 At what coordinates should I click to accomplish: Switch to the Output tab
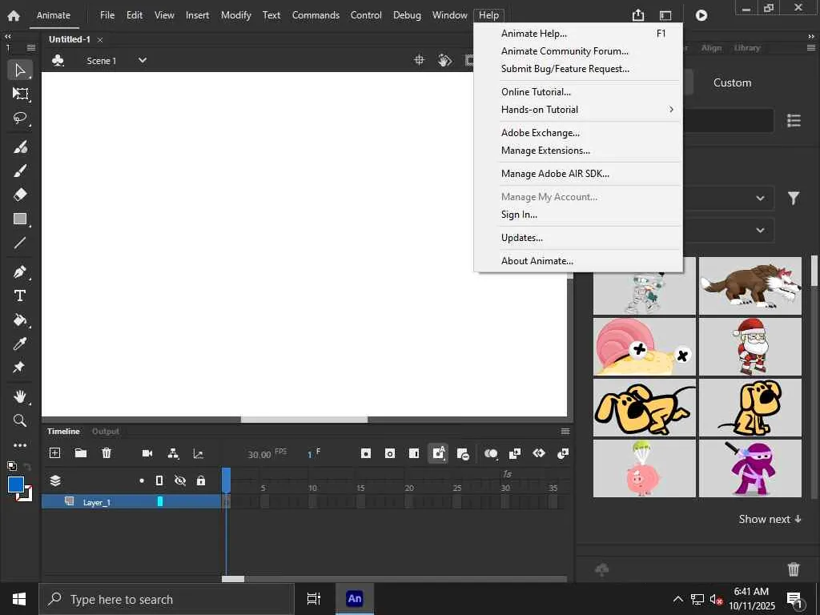click(x=106, y=432)
